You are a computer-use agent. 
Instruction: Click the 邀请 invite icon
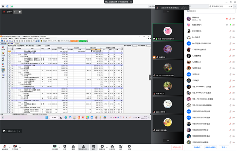tap(73, 146)
